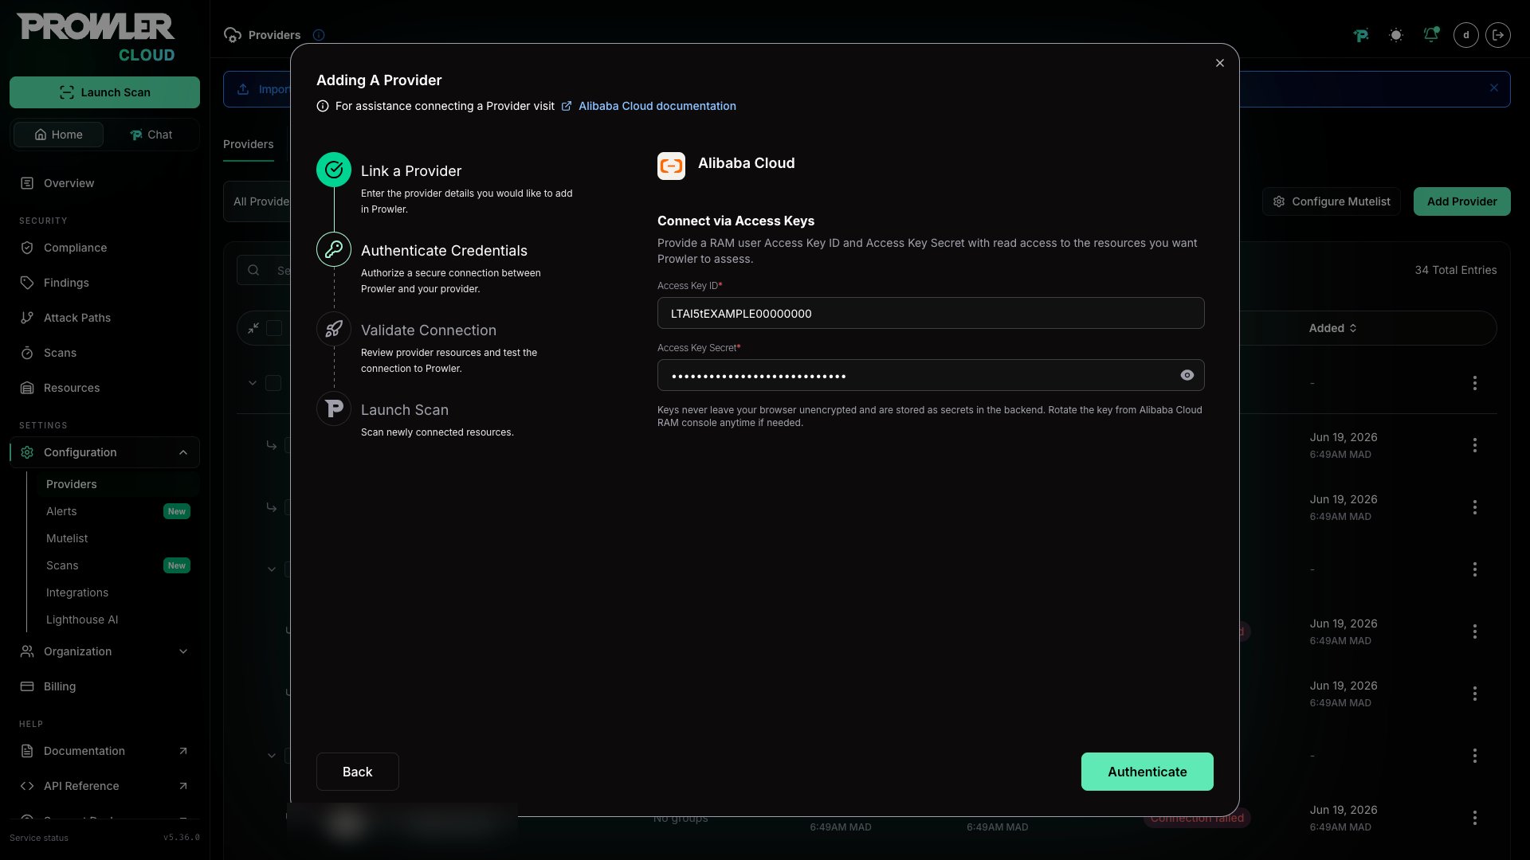
Task: Click Authenticate Credentials key icon
Action: [334, 249]
